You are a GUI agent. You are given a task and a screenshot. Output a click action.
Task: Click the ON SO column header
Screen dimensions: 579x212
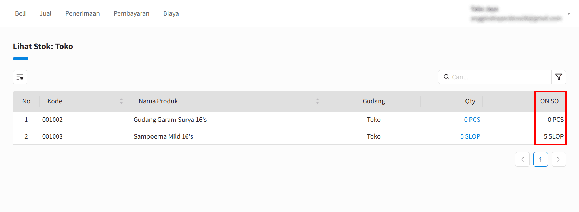549,101
